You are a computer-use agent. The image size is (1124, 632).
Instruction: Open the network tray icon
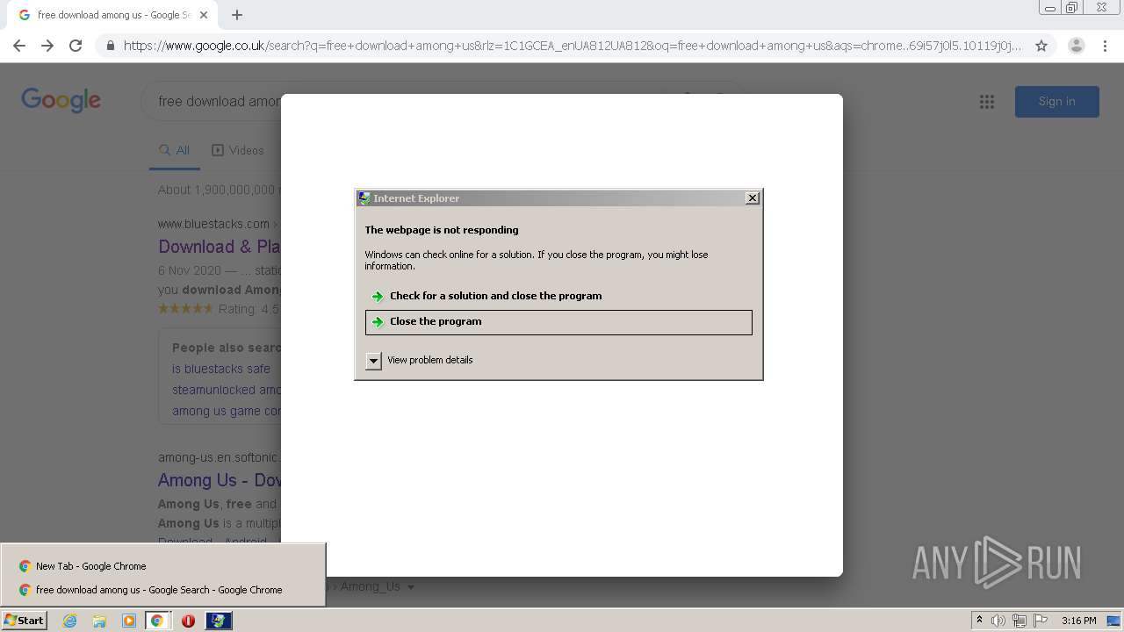(1020, 621)
